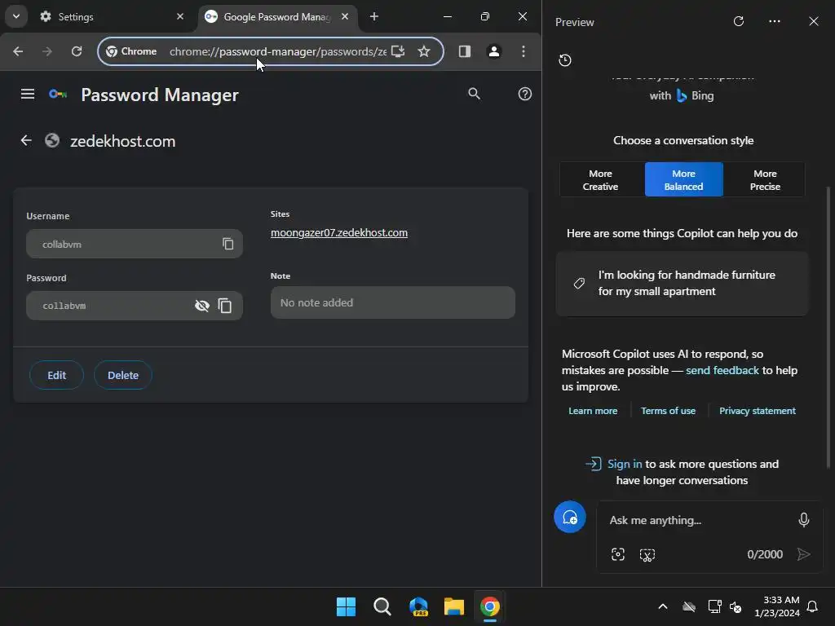Open Password Manager help
Image resolution: width=835 pixels, height=626 pixels.
point(525,94)
